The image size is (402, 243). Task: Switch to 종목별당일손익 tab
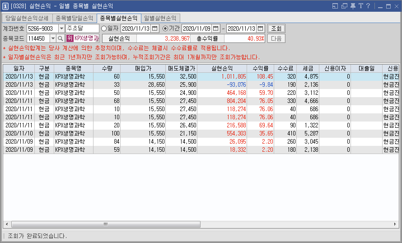point(75,18)
